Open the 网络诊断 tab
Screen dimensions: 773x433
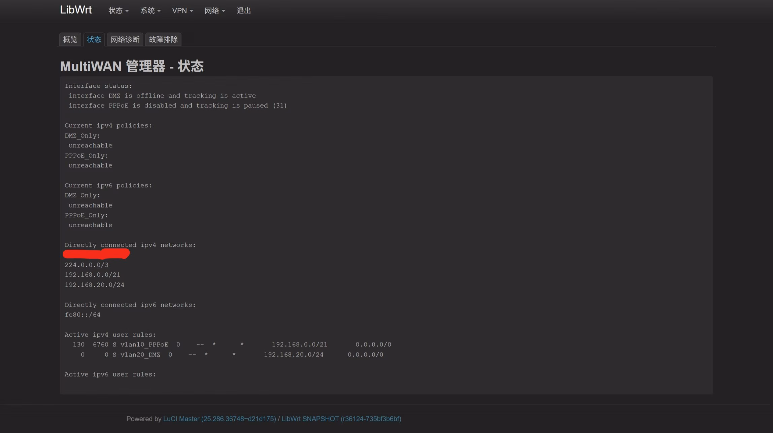(x=125, y=39)
